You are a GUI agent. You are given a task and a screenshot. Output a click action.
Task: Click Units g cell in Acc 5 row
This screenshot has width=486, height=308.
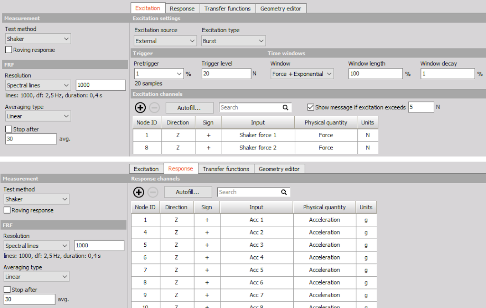(366, 270)
